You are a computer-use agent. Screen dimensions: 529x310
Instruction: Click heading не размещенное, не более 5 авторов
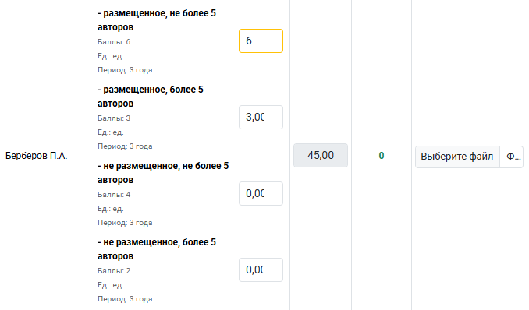(163, 173)
